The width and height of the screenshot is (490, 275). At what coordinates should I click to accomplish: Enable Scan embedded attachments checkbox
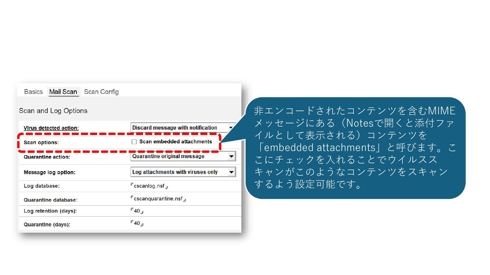click(x=134, y=142)
